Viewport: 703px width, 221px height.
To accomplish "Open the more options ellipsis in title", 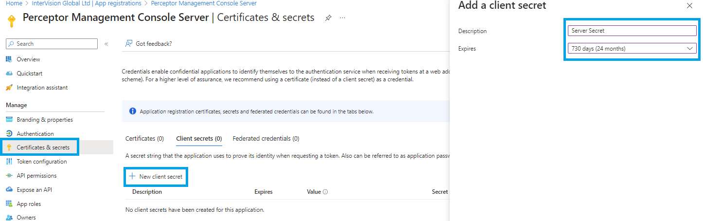I will pos(342,18).
